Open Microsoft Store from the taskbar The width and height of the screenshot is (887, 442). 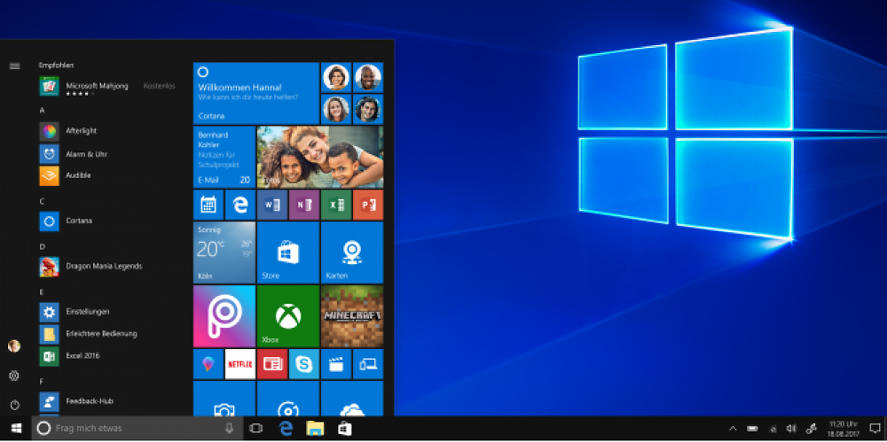tap(344, 429)
